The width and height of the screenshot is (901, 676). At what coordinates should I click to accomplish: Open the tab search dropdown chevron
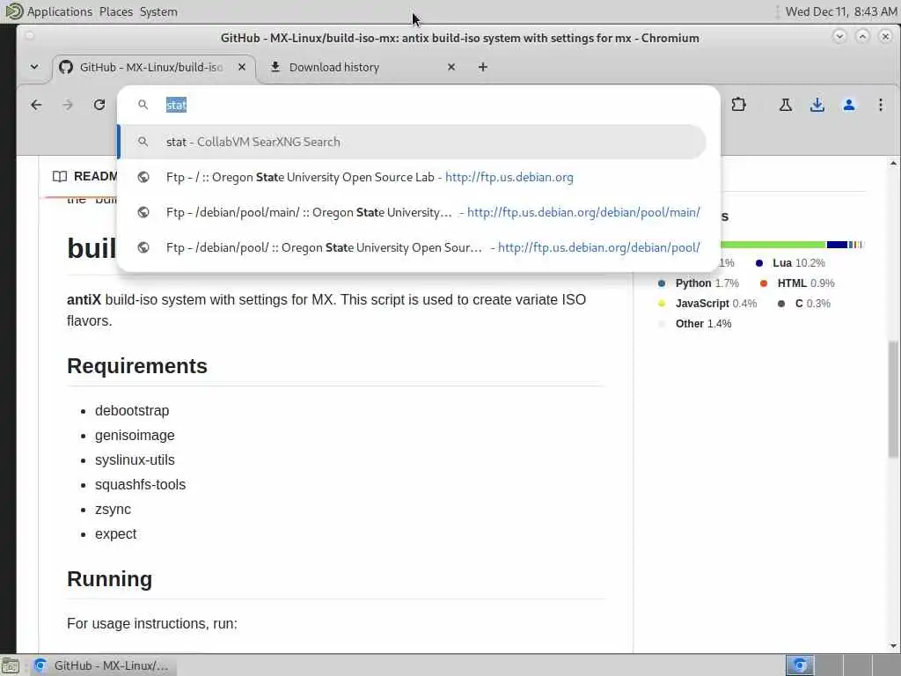(34, 67)
